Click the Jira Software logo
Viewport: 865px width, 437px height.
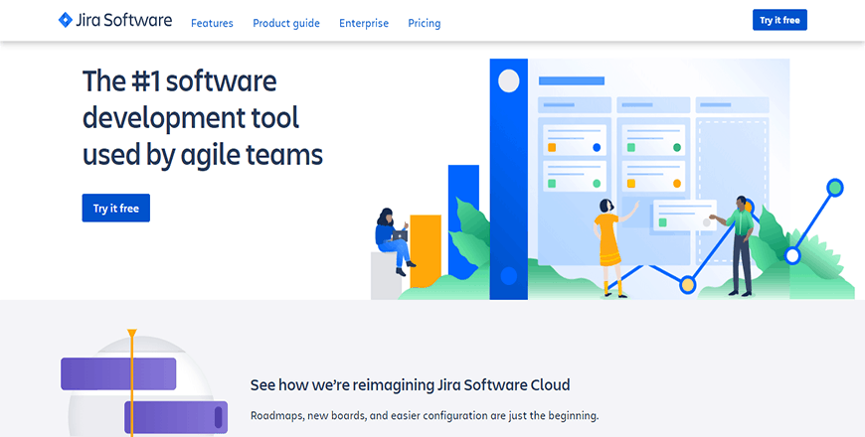tap(114, 21)
